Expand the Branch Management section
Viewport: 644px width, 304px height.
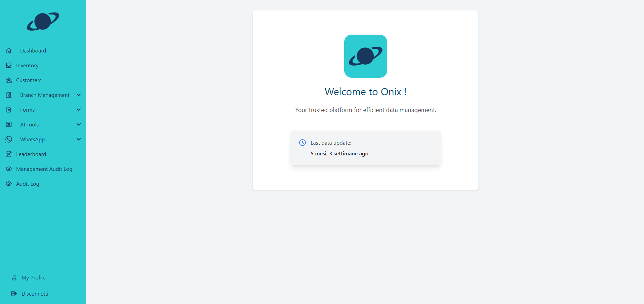[79, 95]
